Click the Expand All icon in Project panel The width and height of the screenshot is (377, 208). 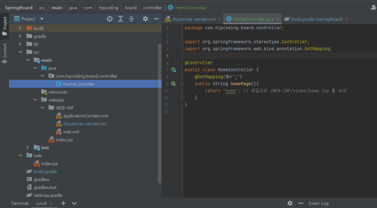pos(121,19)
